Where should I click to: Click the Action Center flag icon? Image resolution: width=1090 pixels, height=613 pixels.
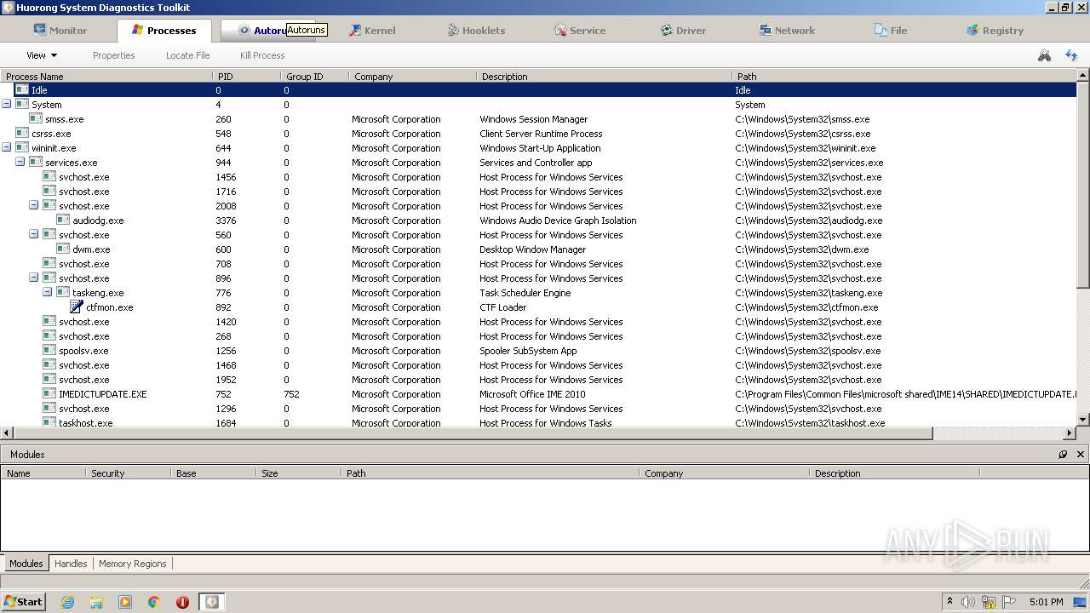[1009, 602]
